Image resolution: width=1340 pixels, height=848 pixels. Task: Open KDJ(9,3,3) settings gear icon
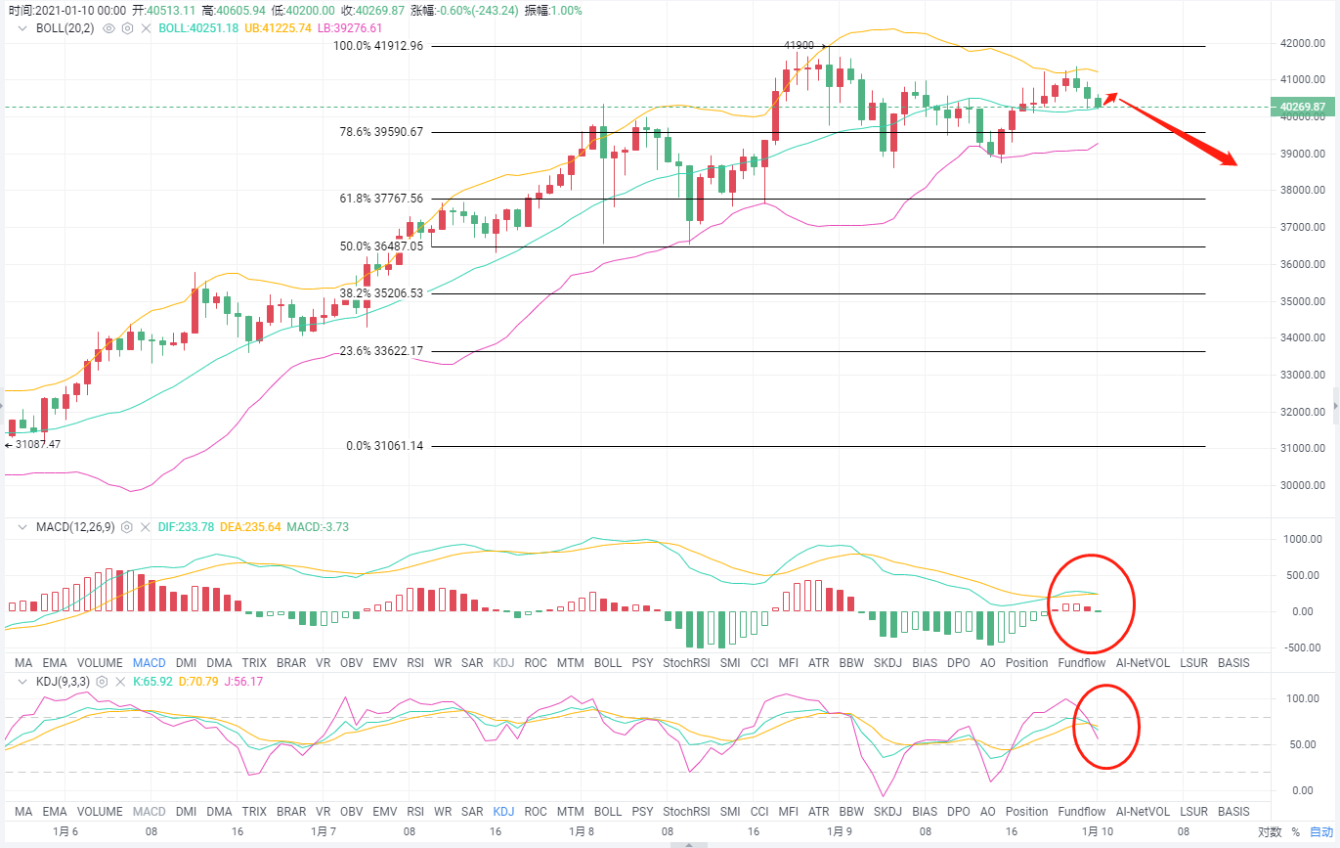[x=101, y=682]
